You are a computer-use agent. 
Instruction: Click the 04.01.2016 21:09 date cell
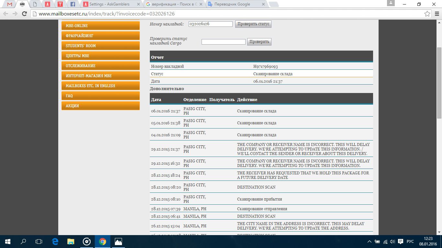(166, 135)
